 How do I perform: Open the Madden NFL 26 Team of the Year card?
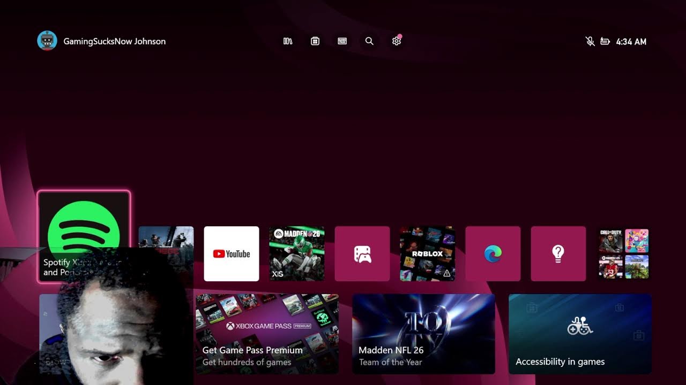coord(423,334)
